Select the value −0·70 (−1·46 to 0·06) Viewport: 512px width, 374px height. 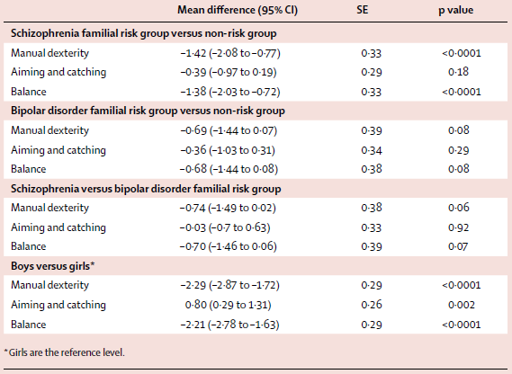coord(229,246)
